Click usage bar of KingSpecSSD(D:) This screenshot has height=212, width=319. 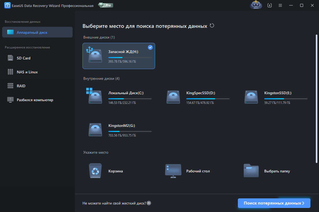[208, 99]
